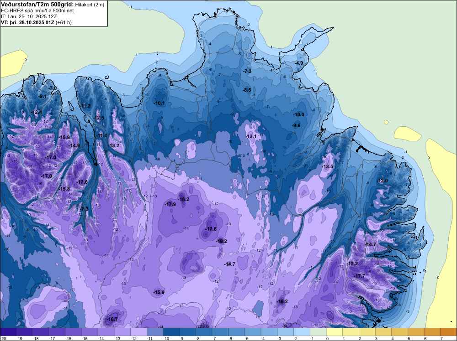Click the '-14.9' temperature value
This screenshot has height=341, width=457.
tap(74, 145)
